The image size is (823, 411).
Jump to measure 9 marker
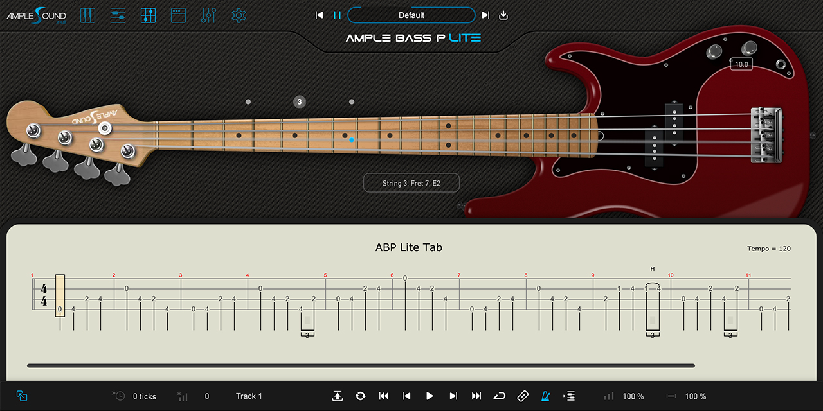tap(593, 275)
